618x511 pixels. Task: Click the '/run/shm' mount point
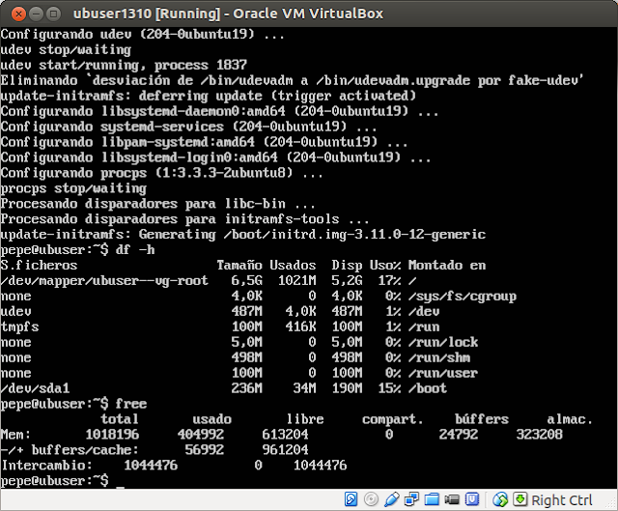(439, 357)
